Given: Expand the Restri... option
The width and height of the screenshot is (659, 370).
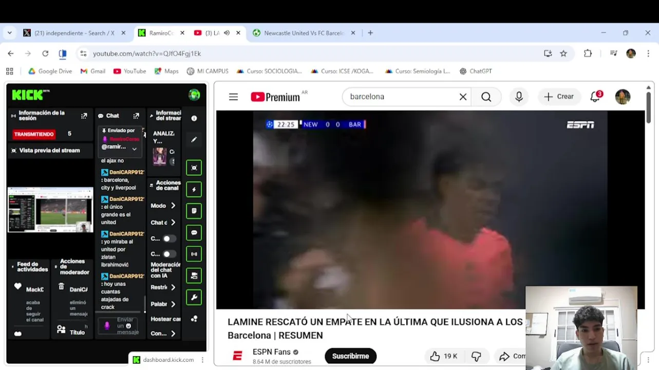Looking at the screenshot, I should (x=163, y=287).
